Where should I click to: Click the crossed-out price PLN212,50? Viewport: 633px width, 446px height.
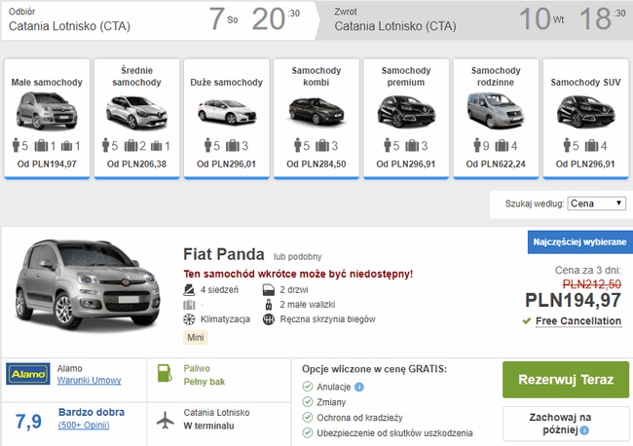pyautogui.click(x=592, y=284)
